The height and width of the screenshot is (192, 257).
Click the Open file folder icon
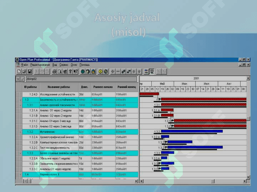tap(24, 71)
